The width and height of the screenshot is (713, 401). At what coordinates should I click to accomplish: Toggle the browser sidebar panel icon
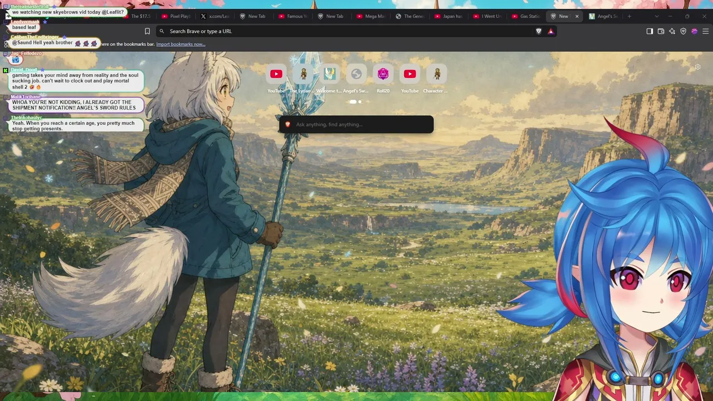coord(649,31)
